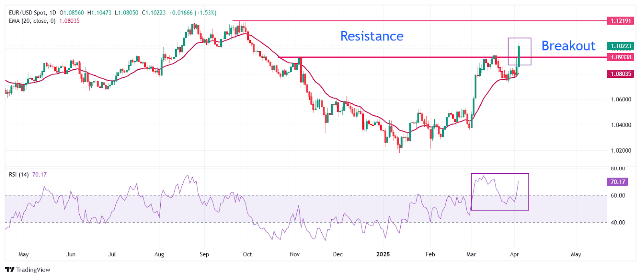Viewport: 641px width, 278px height.
Task: Click the TradingView logo icon
Action: tap(10, 270)
